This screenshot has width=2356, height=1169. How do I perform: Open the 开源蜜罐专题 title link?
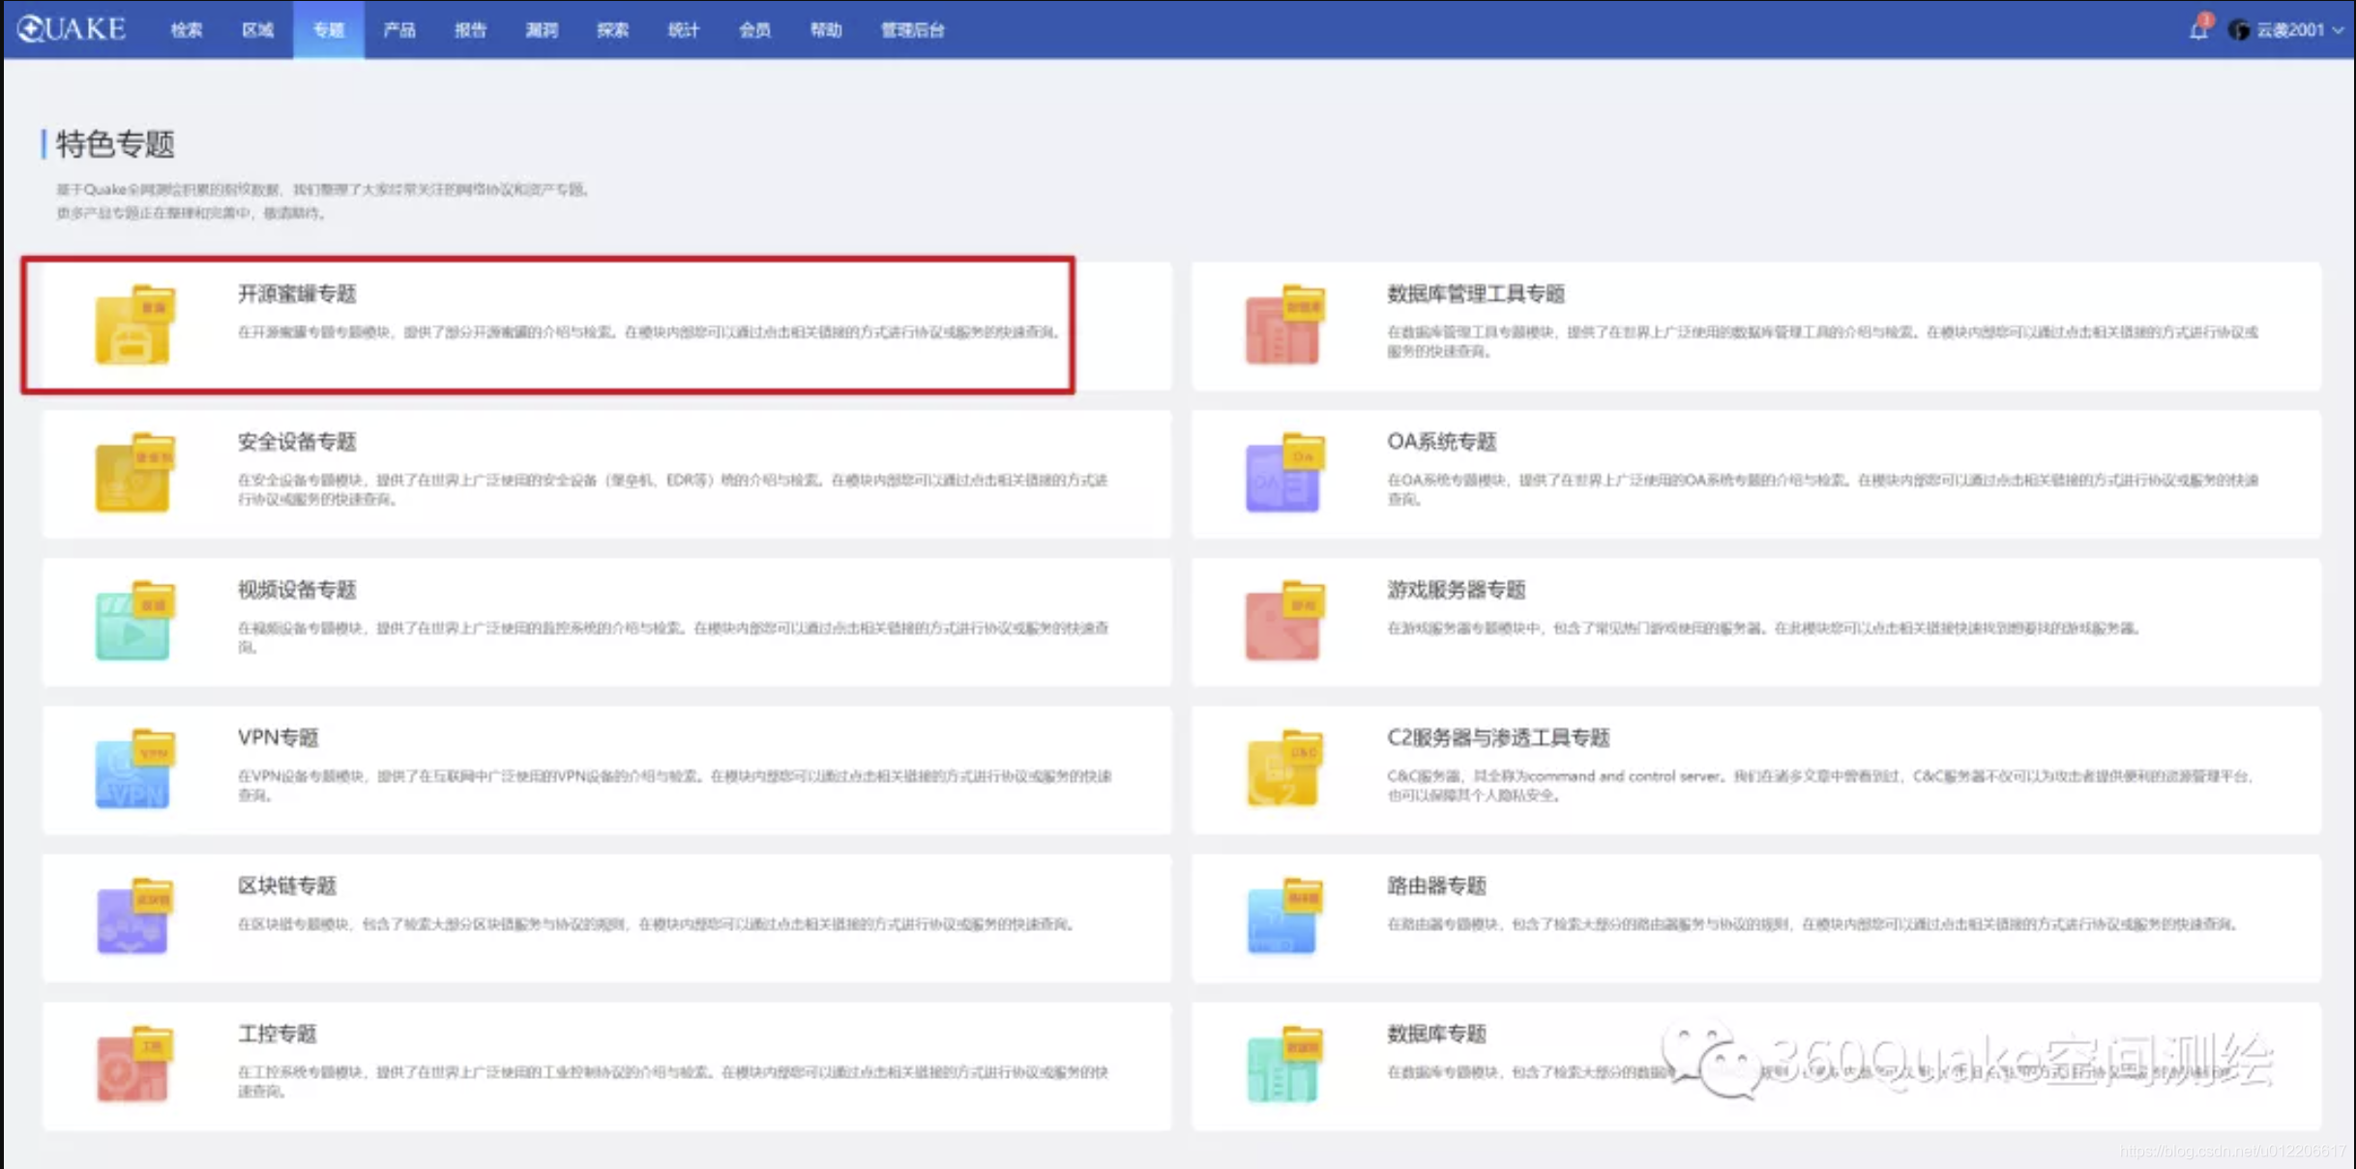pyautogui.click(x=297, y=294)
